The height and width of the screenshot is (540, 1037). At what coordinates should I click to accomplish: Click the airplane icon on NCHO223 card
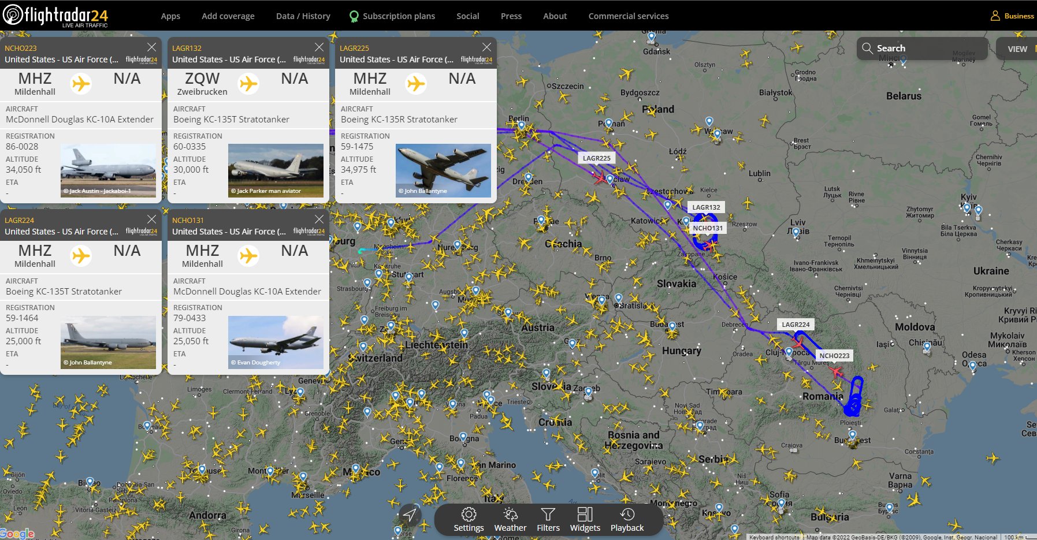(81, 84)
